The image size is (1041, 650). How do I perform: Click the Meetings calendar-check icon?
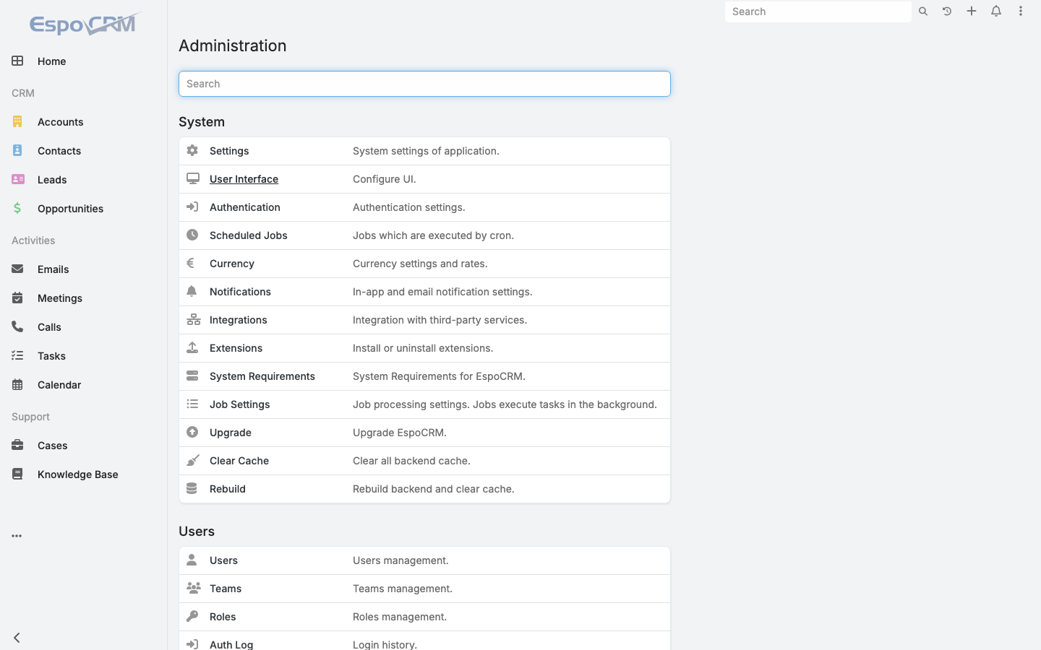(x=17, y=298)
